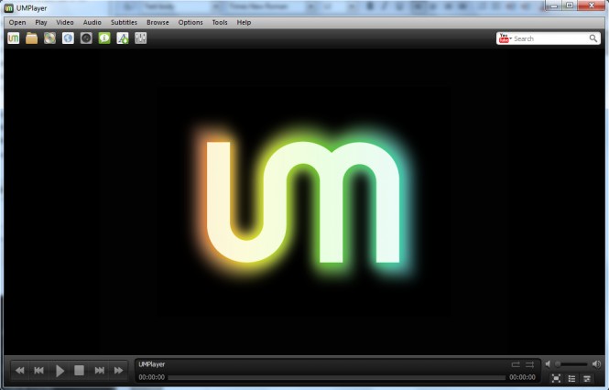Show the playlist with the list icon
This screenshot has width=609, height=390.
571,378
